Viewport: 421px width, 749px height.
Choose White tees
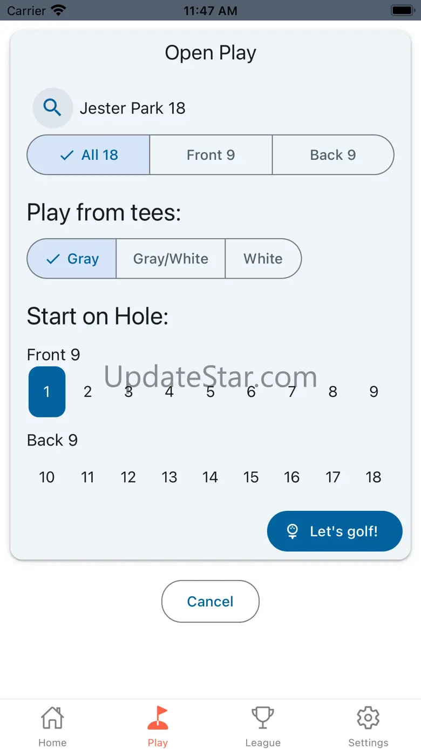pyautogui.click(x=263, y=259)
